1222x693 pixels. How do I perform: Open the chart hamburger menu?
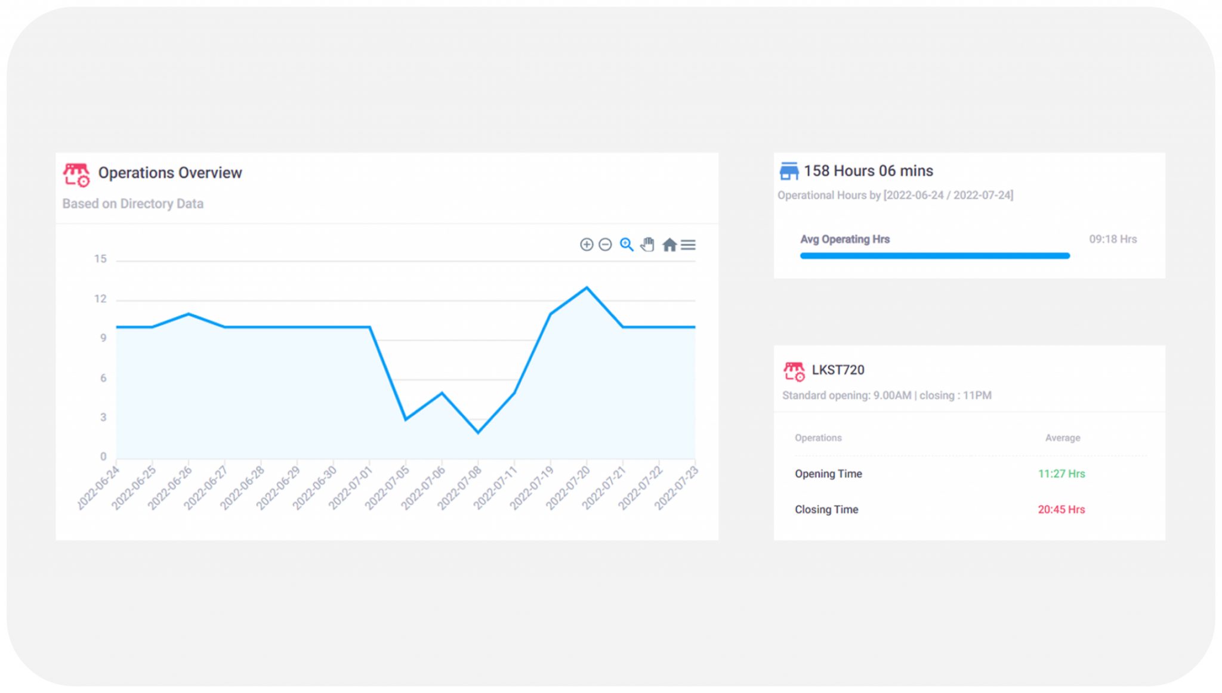pyautogui.click(x=688, y=245)
